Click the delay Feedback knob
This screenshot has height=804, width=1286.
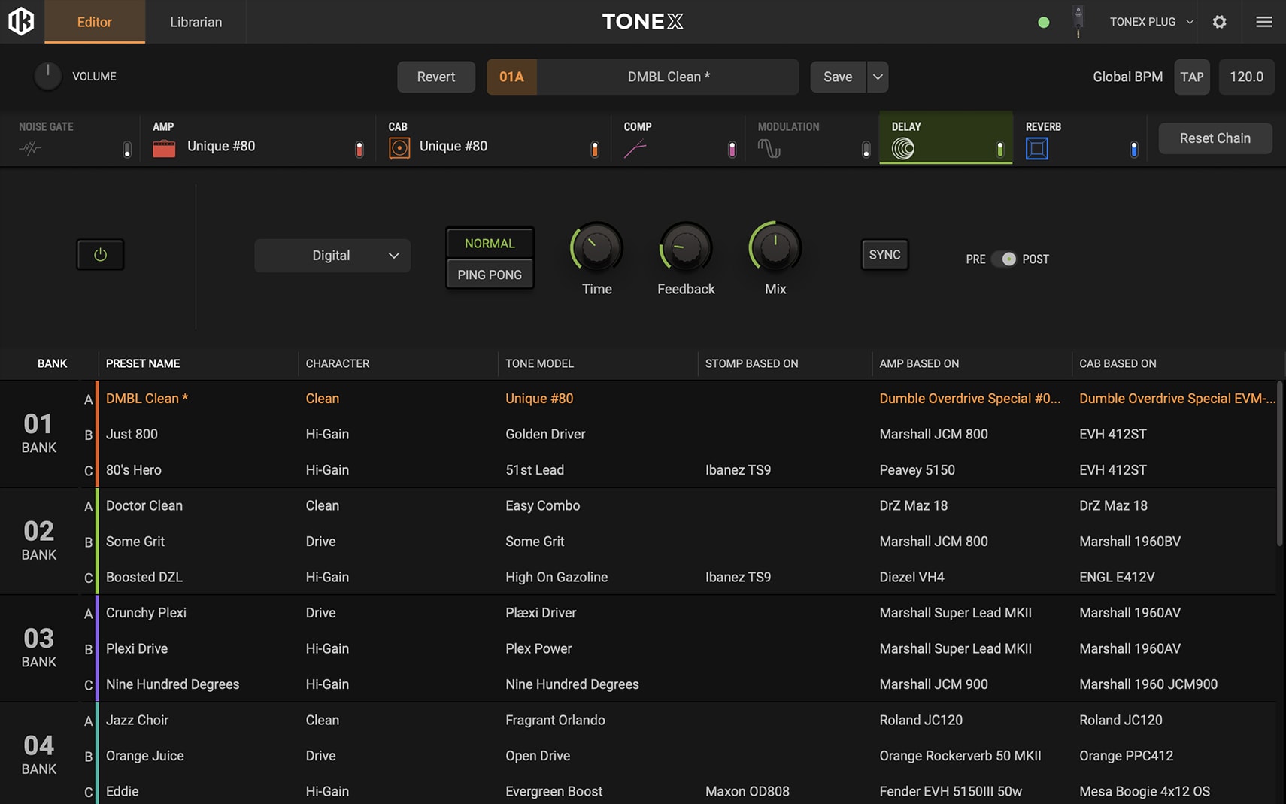point(686,248)
